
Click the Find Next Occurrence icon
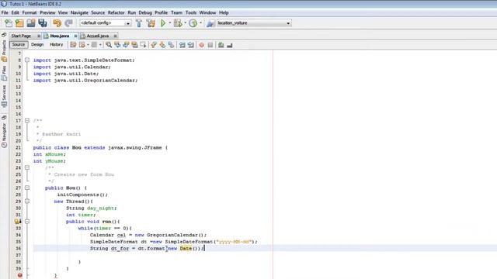pyautogui.click(x=126, y=45)
